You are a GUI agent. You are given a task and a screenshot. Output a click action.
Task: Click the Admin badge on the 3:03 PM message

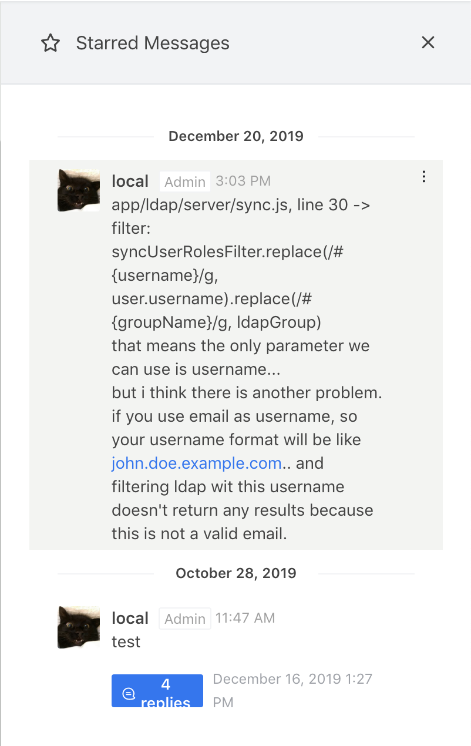tap(185, 182)
